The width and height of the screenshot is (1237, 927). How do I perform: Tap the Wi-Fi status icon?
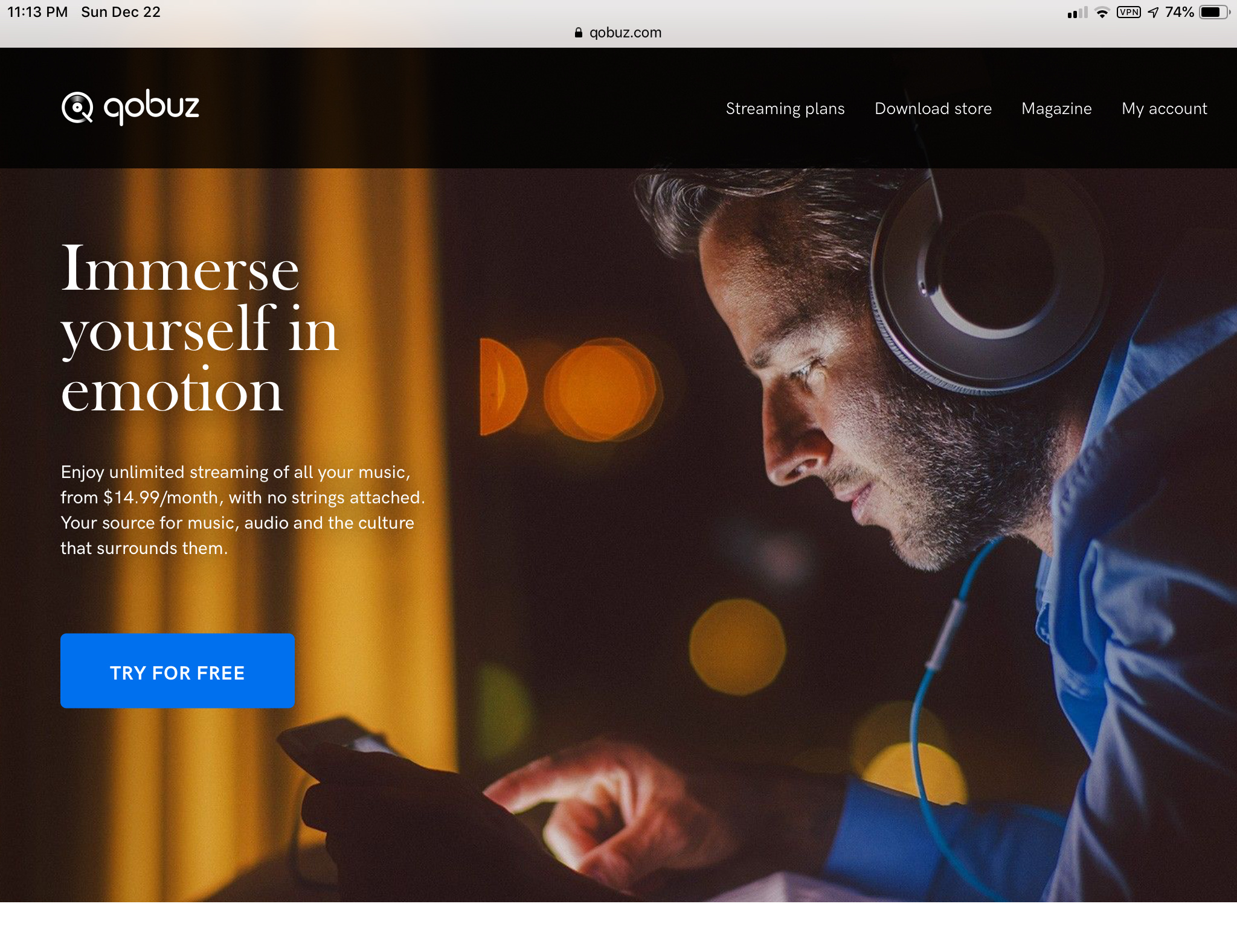click(x=1102, y=12)
